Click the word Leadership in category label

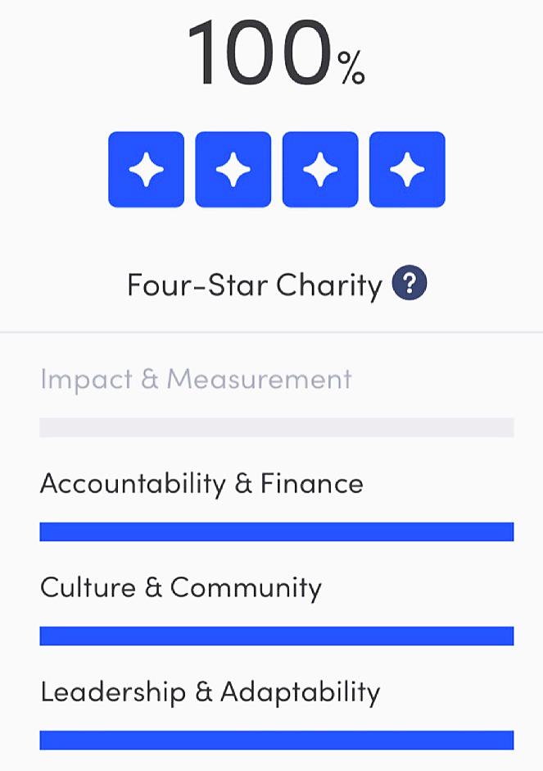coord(113,692)
